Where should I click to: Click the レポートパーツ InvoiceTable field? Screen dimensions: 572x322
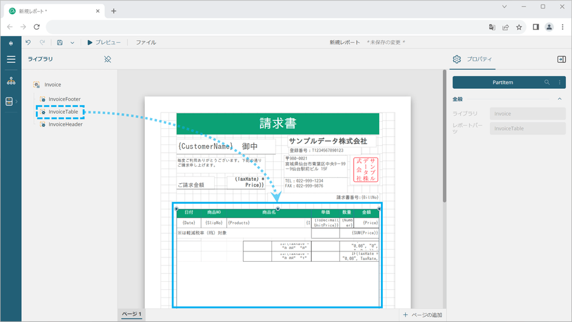point(527,128)
